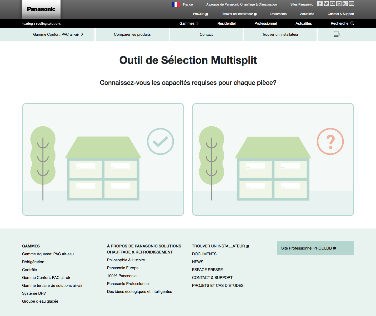This screenshot has height=316, width=376.
Task: Open the Résidentiel menu item
Action: (226, 23)
